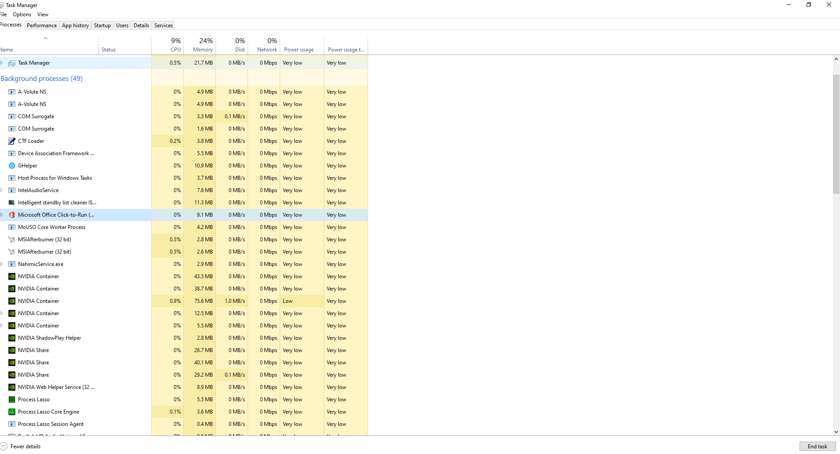Click the Process Lasso Session Agent icon

[x=12, y=424]
